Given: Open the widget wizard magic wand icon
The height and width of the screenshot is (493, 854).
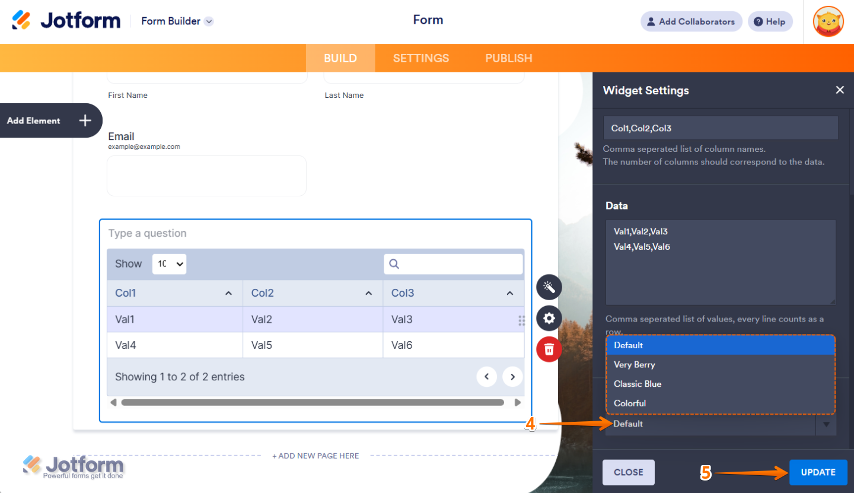Looking at the screenshot, I should click(x=549, y=287).
